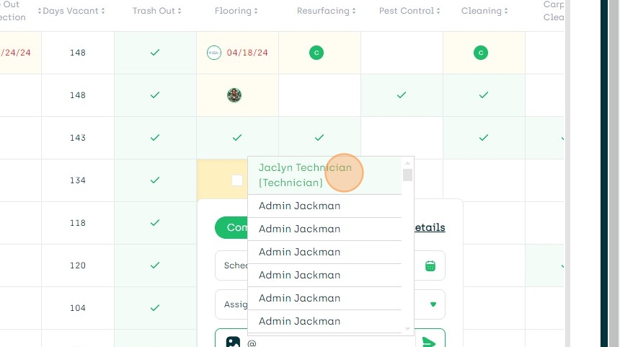Expand the Assign dropdown arrow
Screen dimensions: 620x347
(x=433, y=304)
